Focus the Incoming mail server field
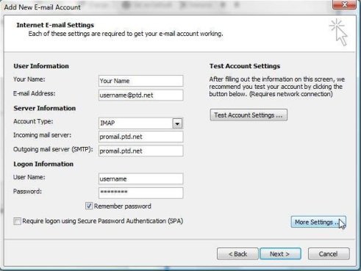361x271 pixels. 140,137
